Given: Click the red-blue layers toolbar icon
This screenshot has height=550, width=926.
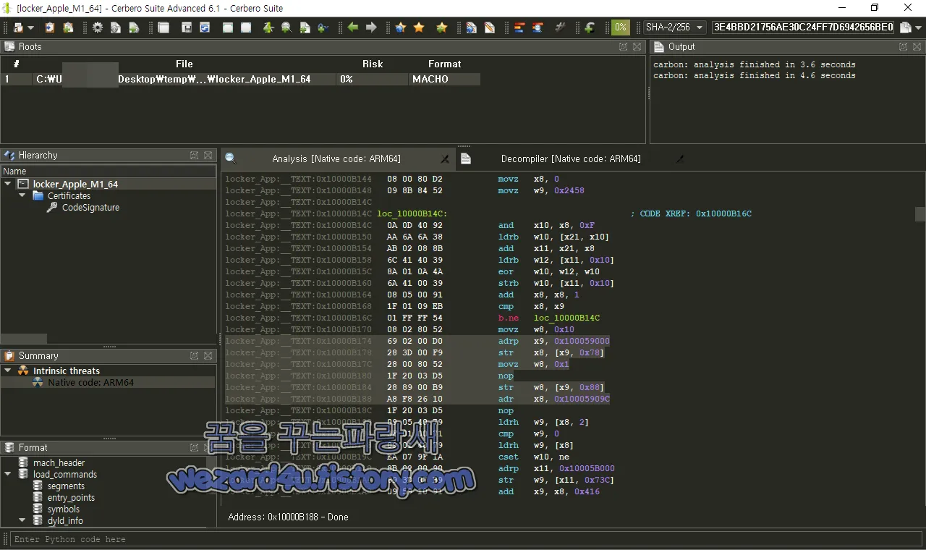Looking at the screenshot, I should [x=519, y=27].
